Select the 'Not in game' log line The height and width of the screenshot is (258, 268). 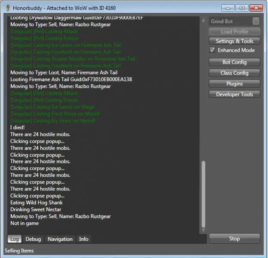(24, 223)
